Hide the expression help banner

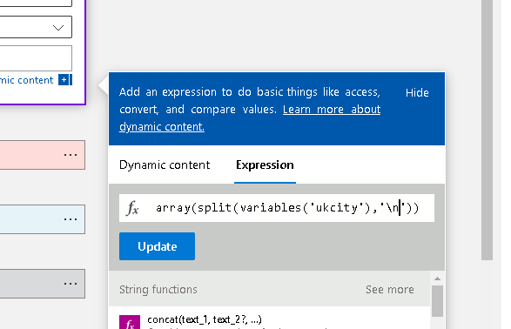pyautogui.click(x=417, y=93)
